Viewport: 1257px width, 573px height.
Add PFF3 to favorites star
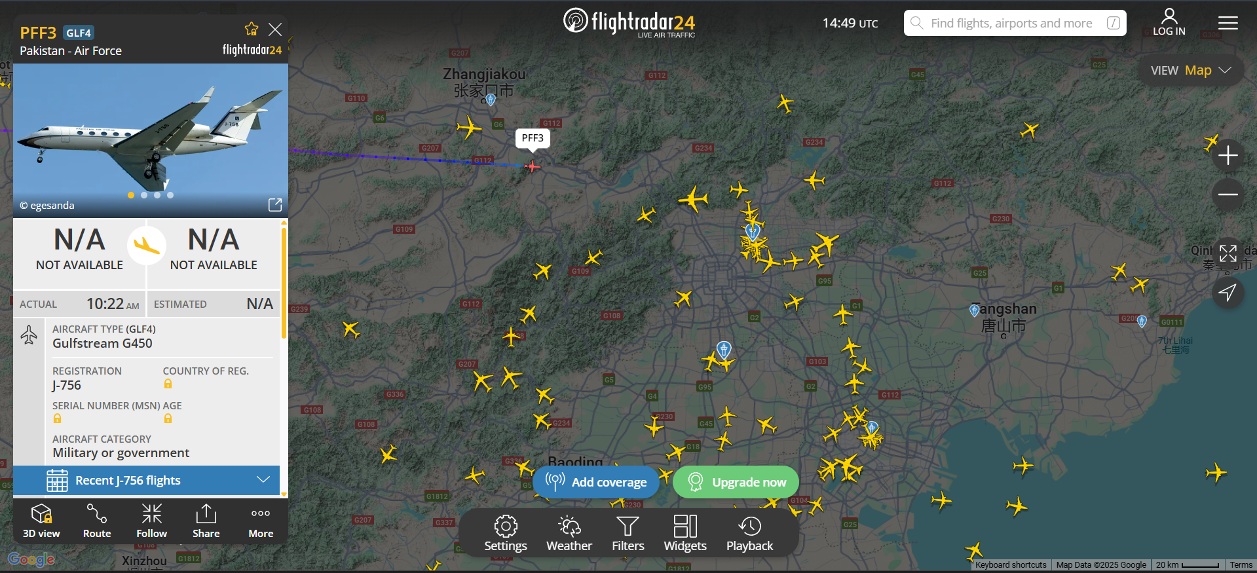point(252,29)
